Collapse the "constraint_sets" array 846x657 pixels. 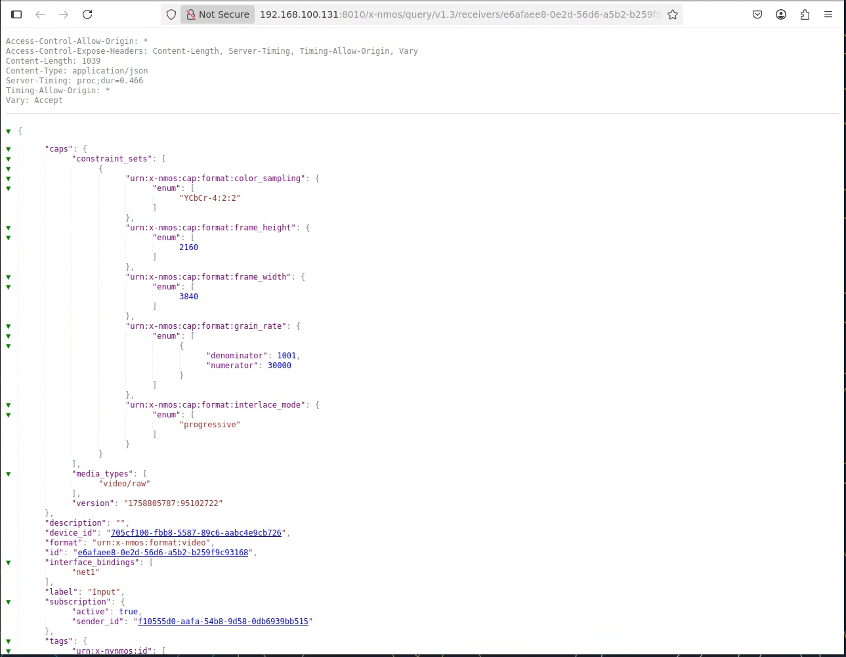9,159
